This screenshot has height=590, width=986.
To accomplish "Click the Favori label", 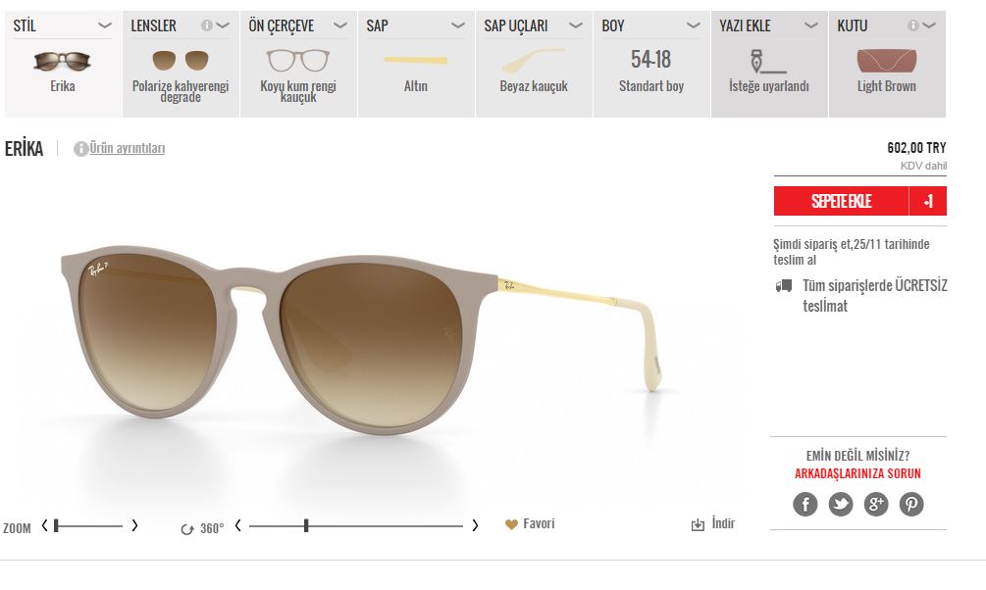I will click(x=539, y=523).
